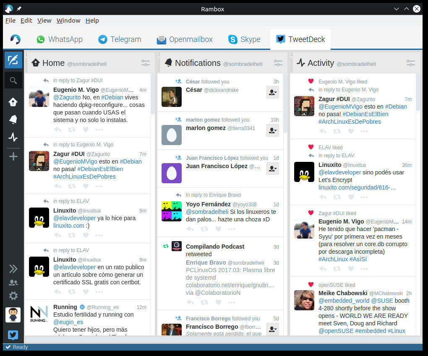This screenshot has width=428, height=356.
Task: Click the Notifications column scrollbar
Action: pos(285,103)
